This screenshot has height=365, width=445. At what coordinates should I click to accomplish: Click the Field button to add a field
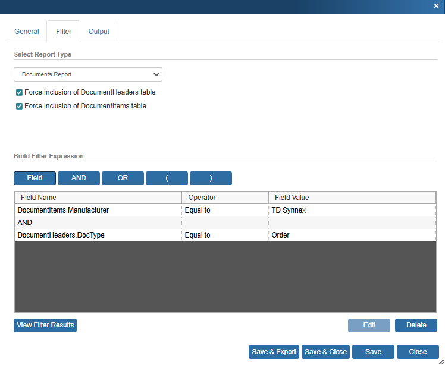(35, 178)
